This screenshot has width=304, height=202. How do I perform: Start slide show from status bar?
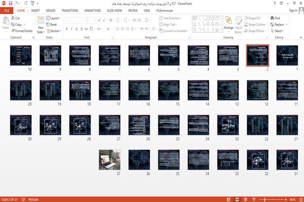click(x=254, y=199)
